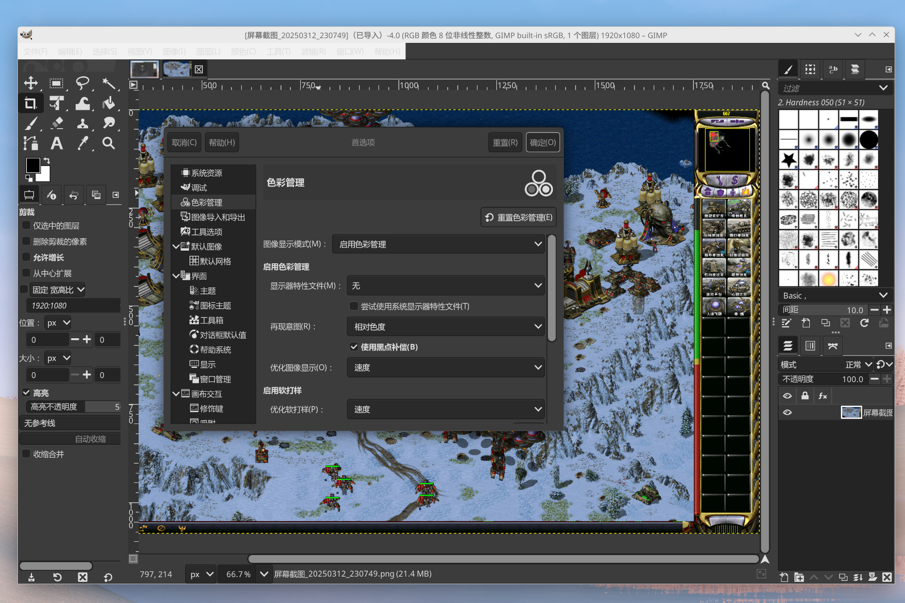Image resolution: width=905 pixels, height=603 pixels.
Task: Open 优化图像显示 dropdown
Action: (445, 367)
